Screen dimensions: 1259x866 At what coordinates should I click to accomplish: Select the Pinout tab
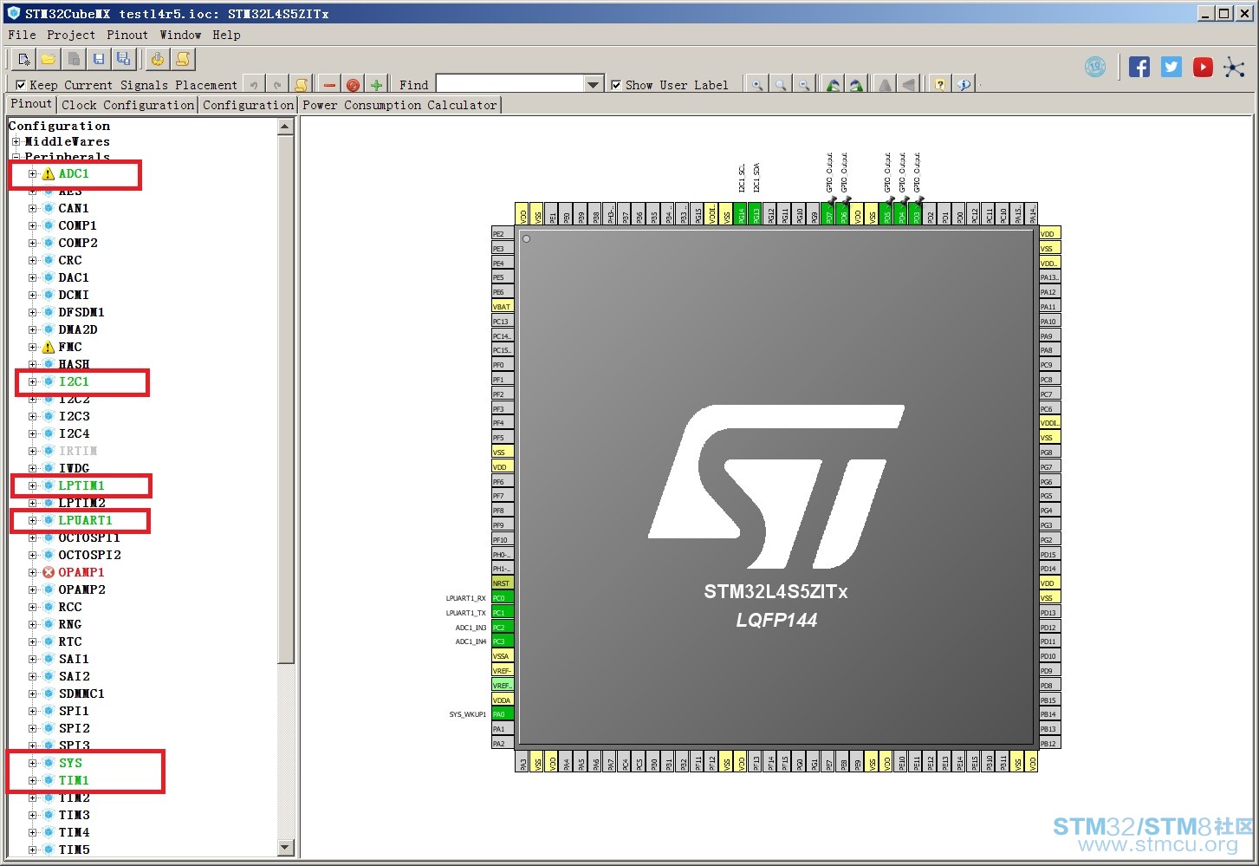click(x=31, y=104)
